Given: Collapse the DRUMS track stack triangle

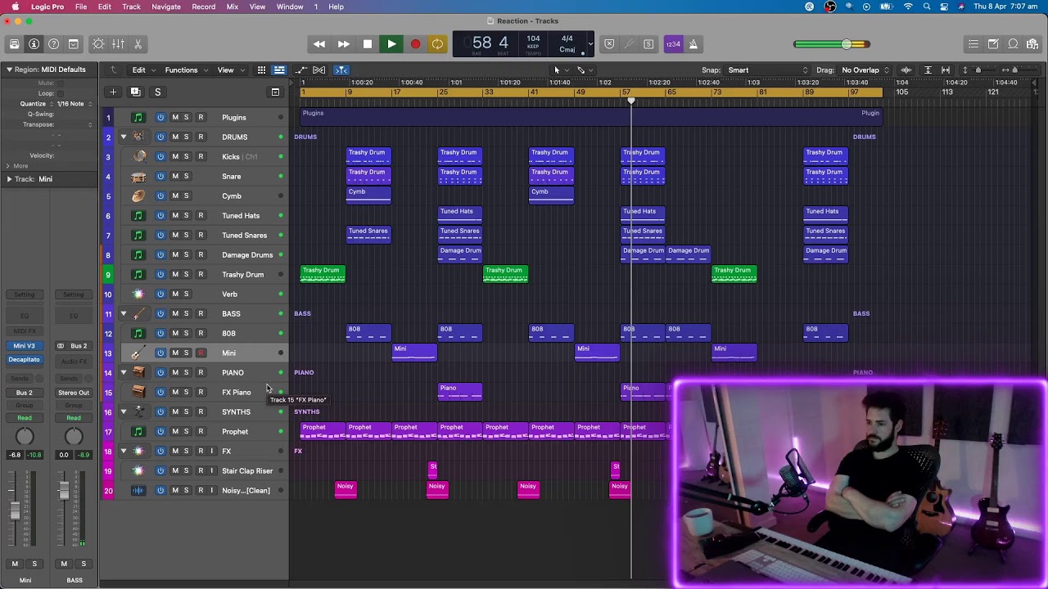Looking at the screenshot, I should (124, 137).
